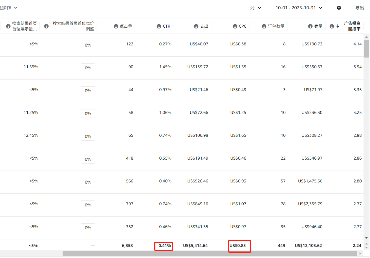Toggle sort arrow on 广告投资回报率 column

click(x=338, y=26)
